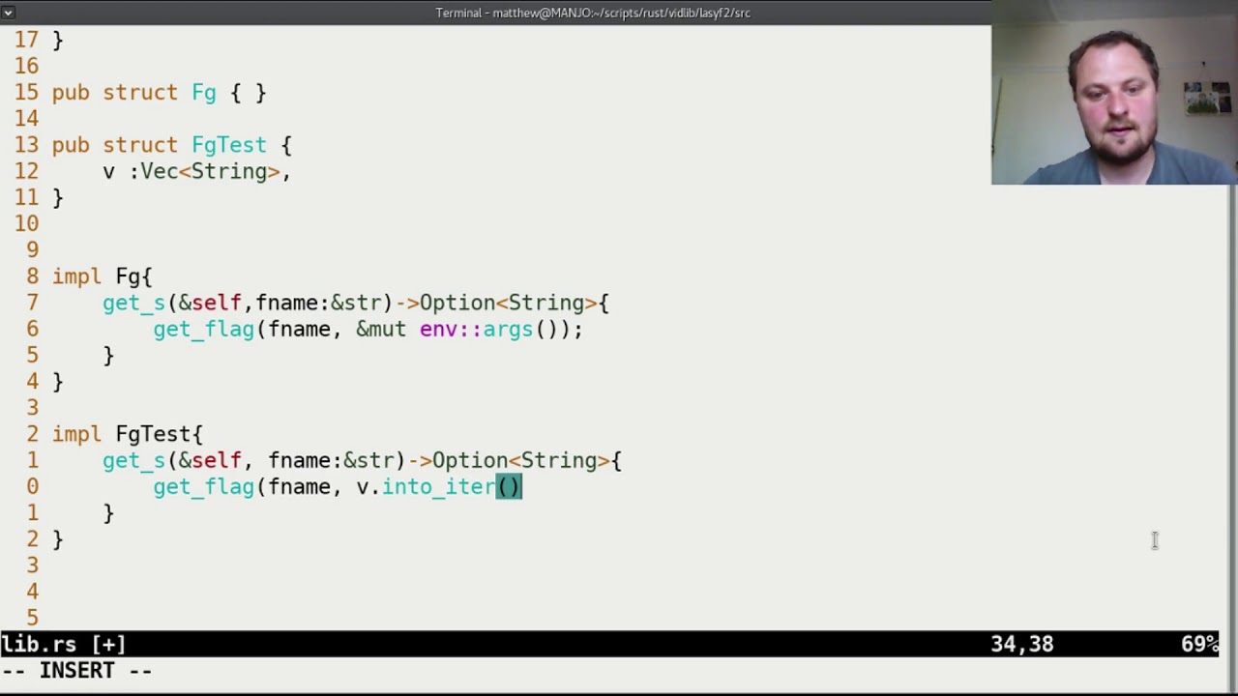This screenshot has height=696, width=1238.
Task: Click the '-- INSERT --' mode indicator
Action: point(76,670)
